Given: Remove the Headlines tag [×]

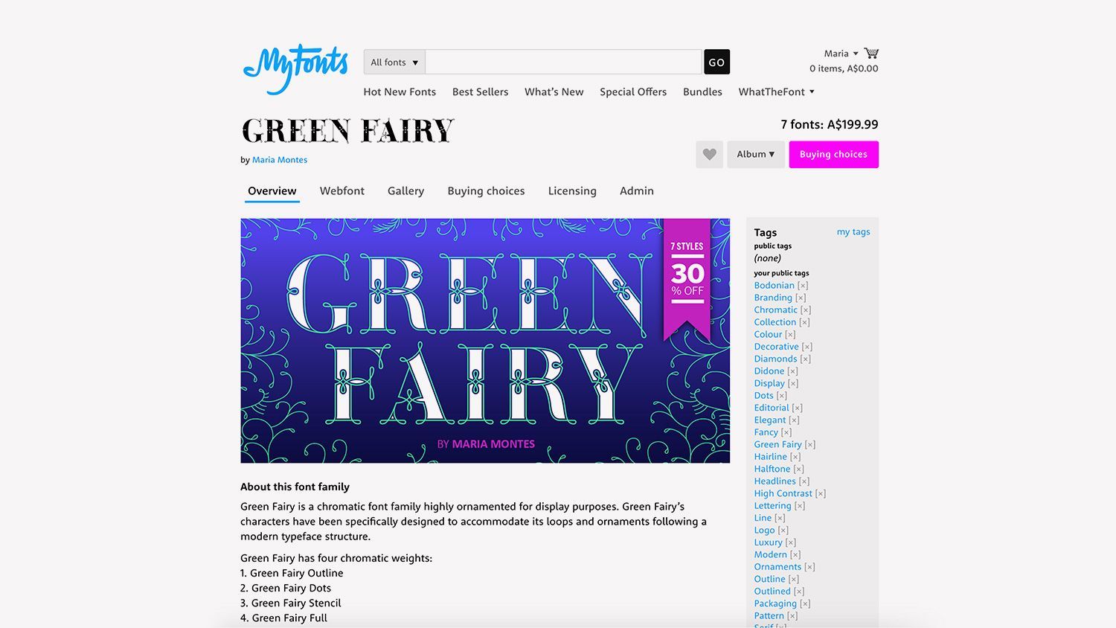Looking at the screenshot, I should point(804,481).
